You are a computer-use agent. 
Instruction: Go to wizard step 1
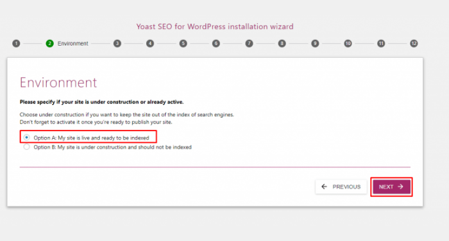[16, 43]
